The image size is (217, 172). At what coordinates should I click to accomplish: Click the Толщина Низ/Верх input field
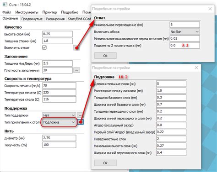pyautogui.click(x=57, y=63)
